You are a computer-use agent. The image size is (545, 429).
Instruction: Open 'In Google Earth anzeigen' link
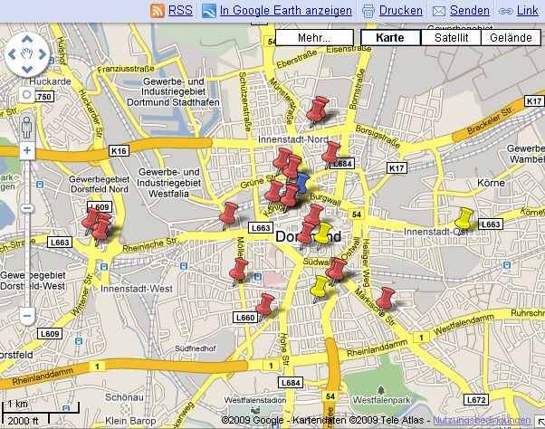[286, 11]
